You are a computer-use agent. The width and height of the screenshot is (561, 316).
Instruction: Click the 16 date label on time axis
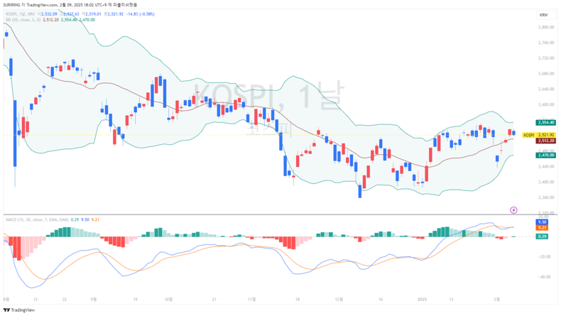381,299
